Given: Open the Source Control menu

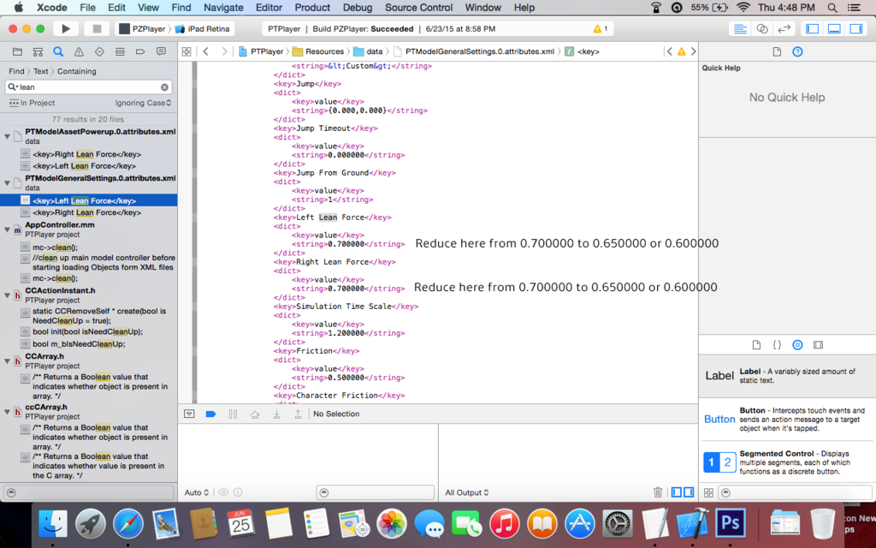Looking at the screenshot, I should click(418, 7).
